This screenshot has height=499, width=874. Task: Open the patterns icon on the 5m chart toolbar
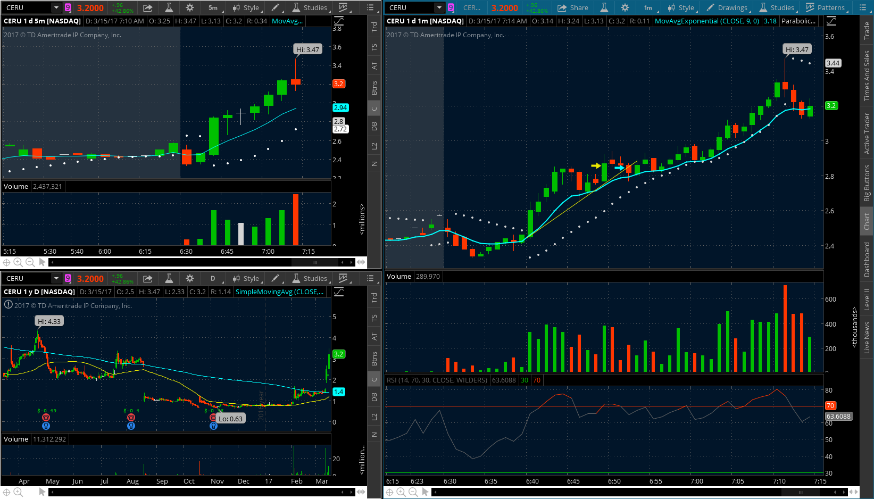(x=343, y=7)
